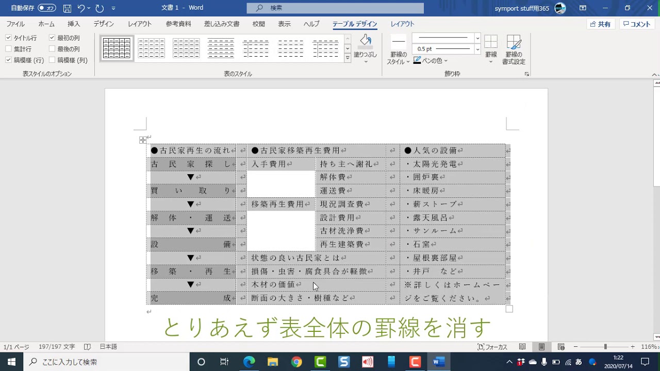Switch to Web Layout view icon
This screenshot has height=371, width=660.
pyautogui.click(x=561, y=347)
